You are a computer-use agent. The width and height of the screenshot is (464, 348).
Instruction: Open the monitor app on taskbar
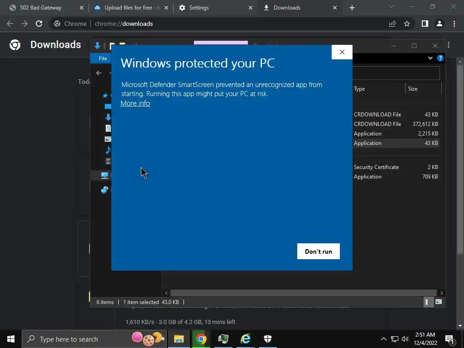click(223, 339)
